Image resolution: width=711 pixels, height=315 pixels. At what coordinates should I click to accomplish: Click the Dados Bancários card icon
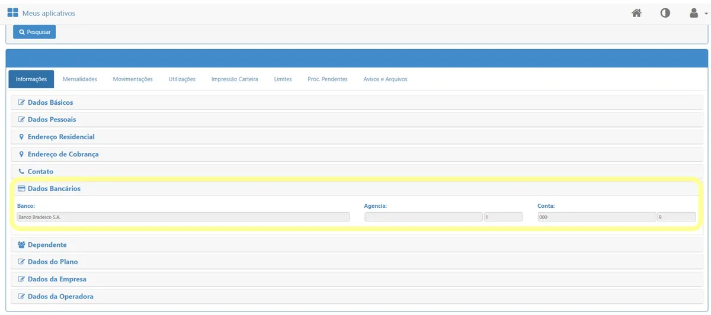(x=21, y=189)
